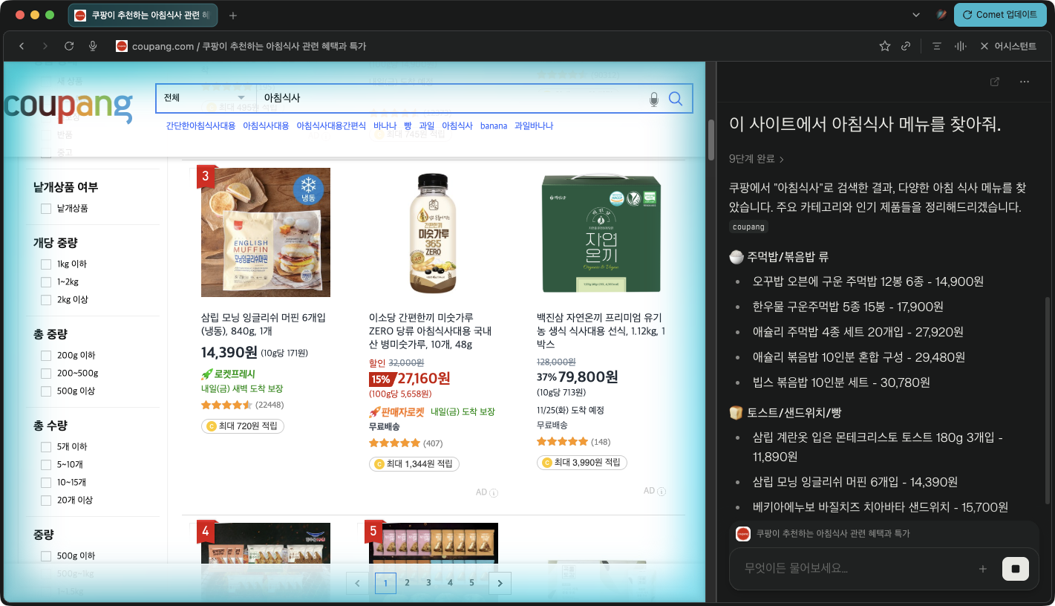Click the magnifier search icon in Coupang search
Screen dimensions: 1055x606
pos(676,99)
